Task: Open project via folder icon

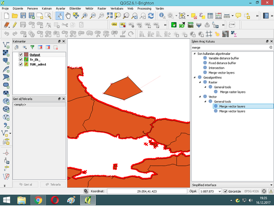Action: (15, 16)
